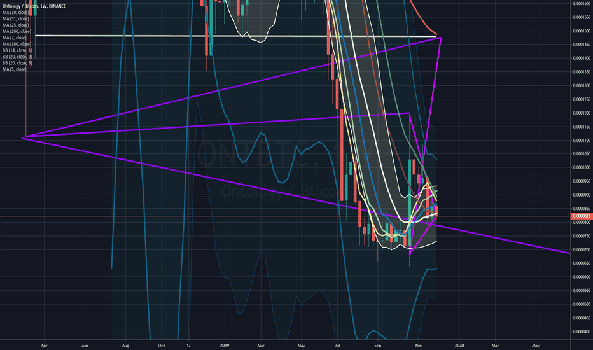Click the 12 date label on time axis
The width and height of the screenshot is (593, 350).
tap(189, 346)
